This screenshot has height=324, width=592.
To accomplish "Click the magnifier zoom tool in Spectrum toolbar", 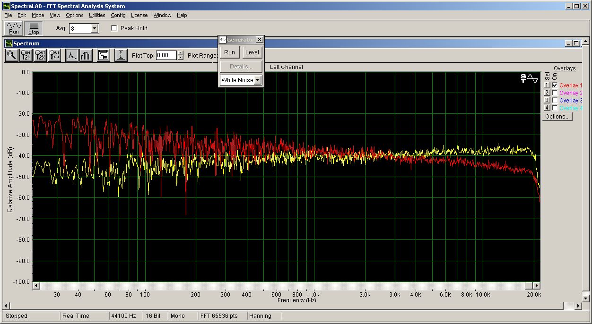I will [11, 55].
